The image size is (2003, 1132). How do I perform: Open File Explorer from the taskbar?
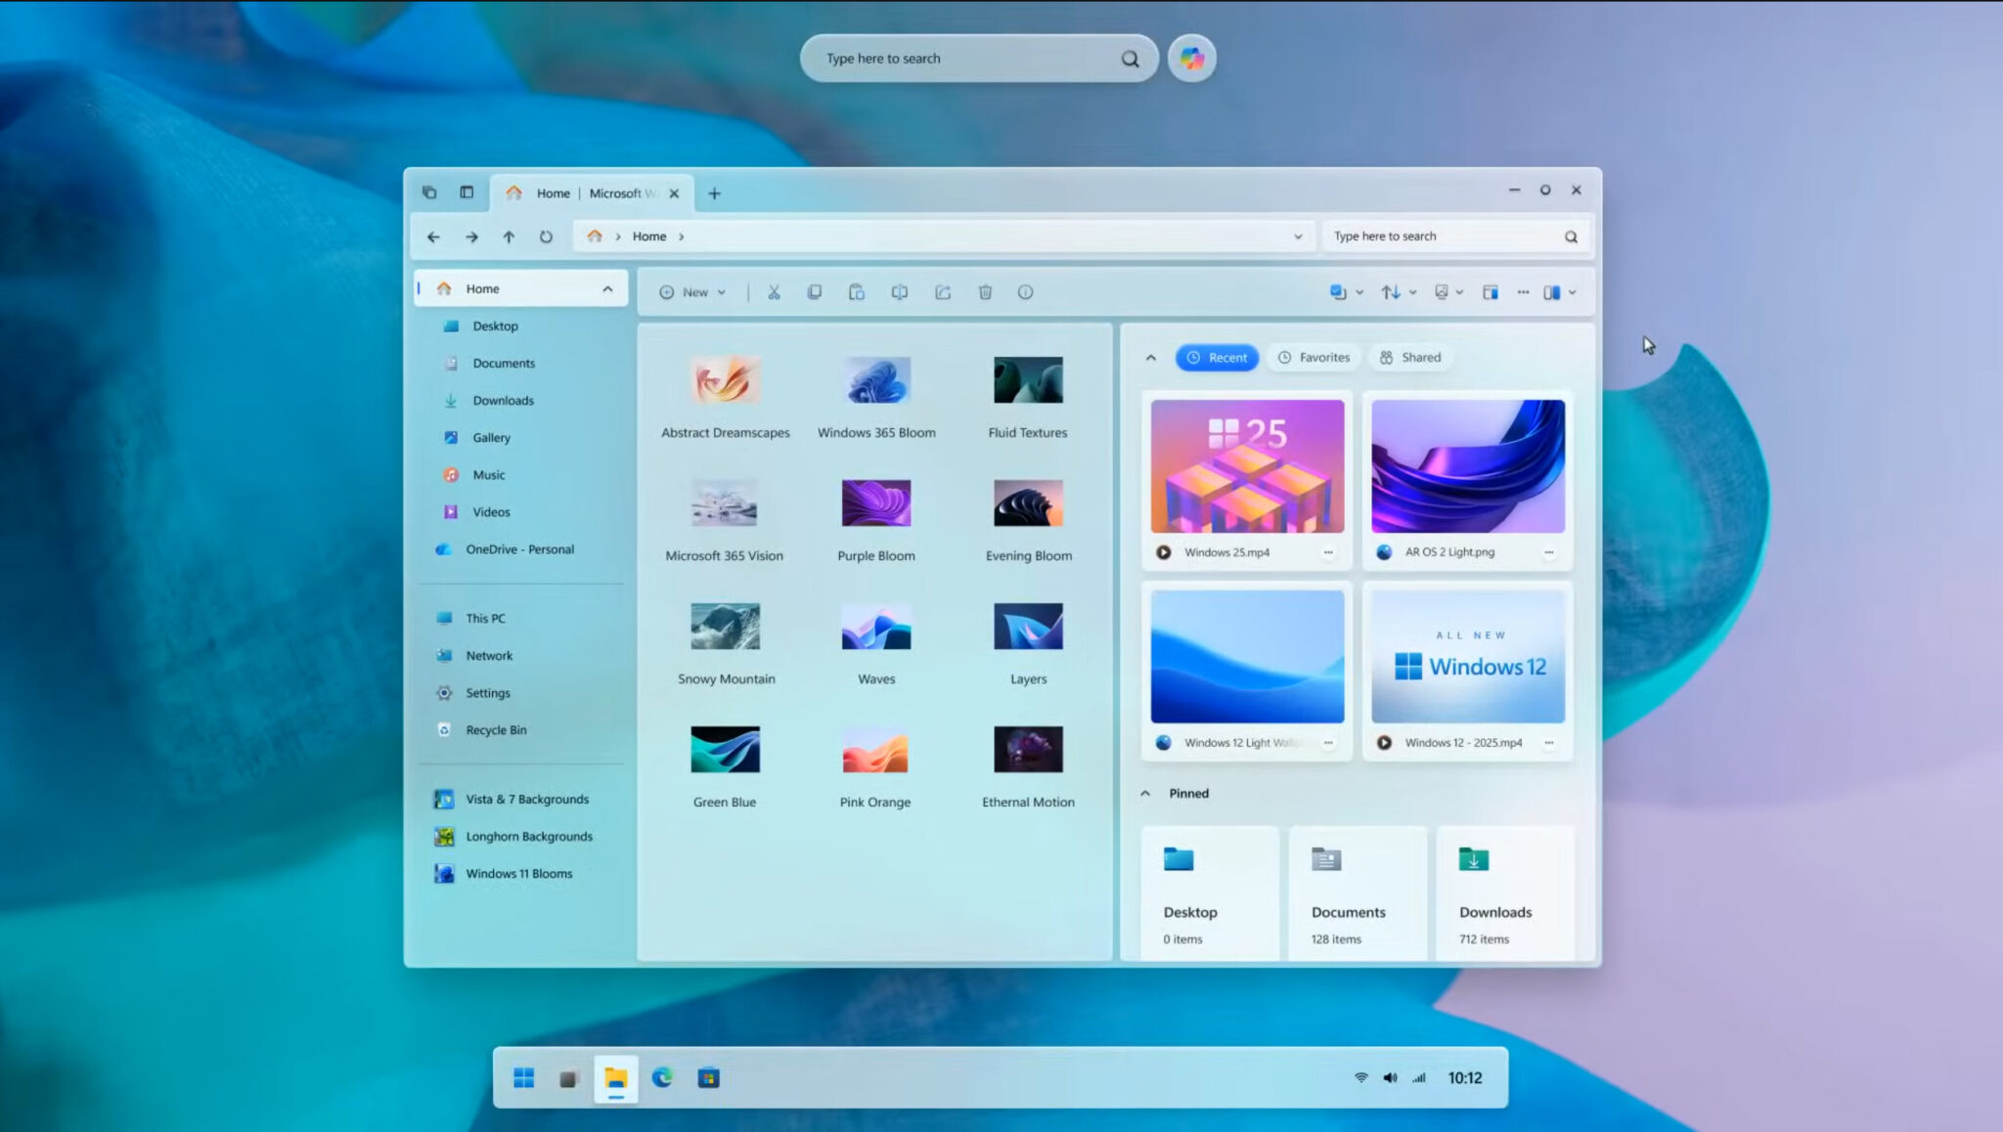(x=615, y=1077)
